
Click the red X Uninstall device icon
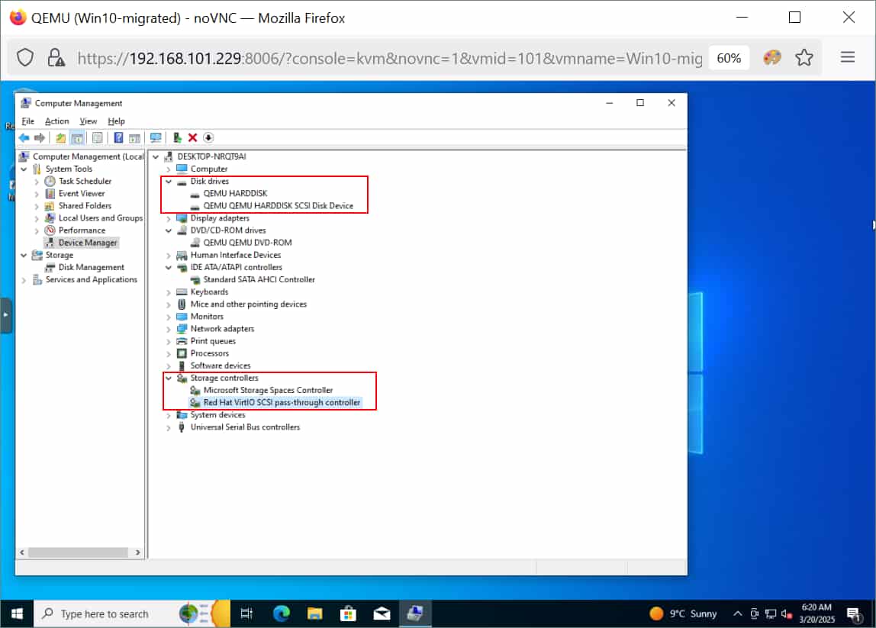(193, 137)
